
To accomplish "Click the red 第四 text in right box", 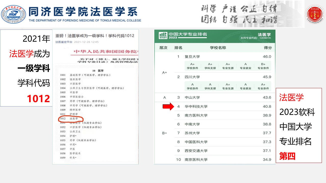I will coord(287,156).
